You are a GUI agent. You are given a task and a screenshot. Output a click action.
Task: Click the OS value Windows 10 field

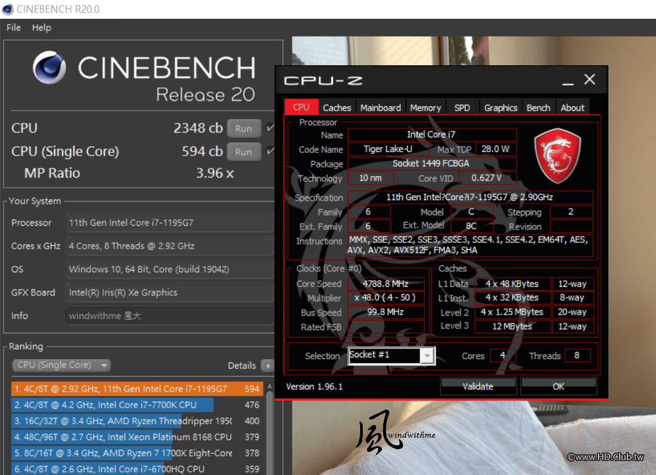tap(170, 269)
